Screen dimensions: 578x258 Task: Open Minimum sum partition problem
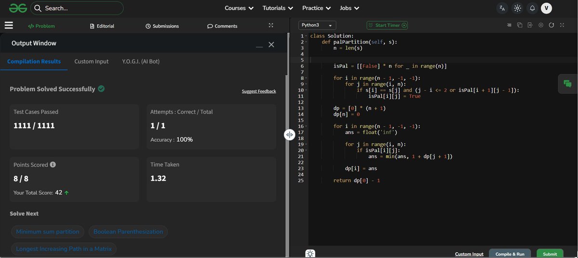(x=48, y=232)
